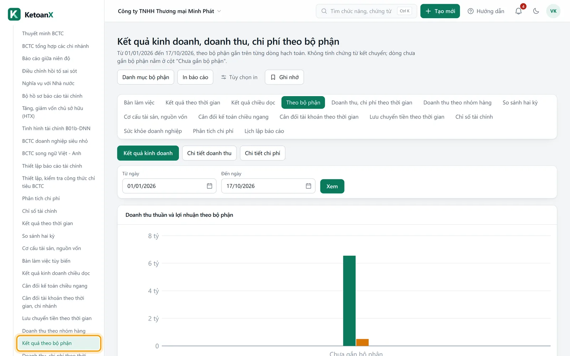
Task: Click the KetoanX logo icon
Action: [x=14, y=14]
